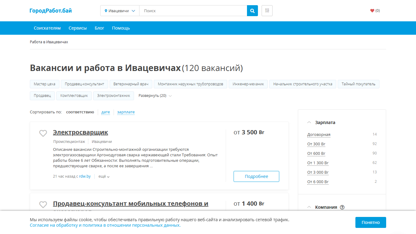Select the Продавец tag chip
This screenshot has height=234, width=416.
pos(42,96)
